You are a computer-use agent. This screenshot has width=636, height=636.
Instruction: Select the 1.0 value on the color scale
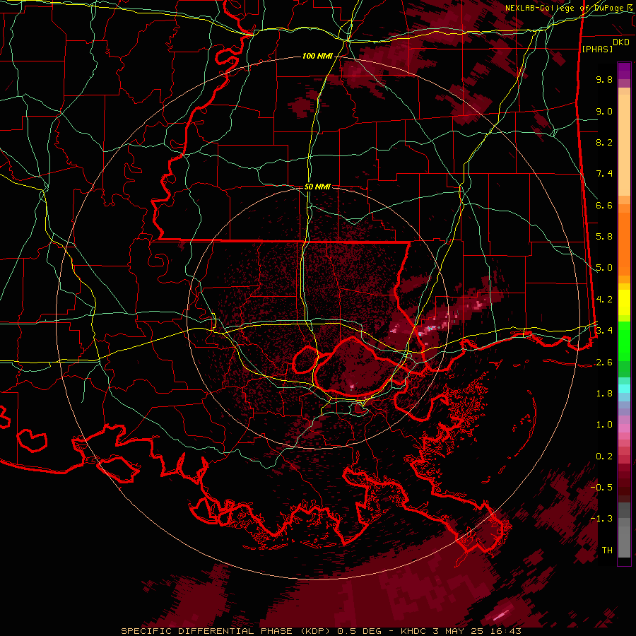(x=604, y=425)
